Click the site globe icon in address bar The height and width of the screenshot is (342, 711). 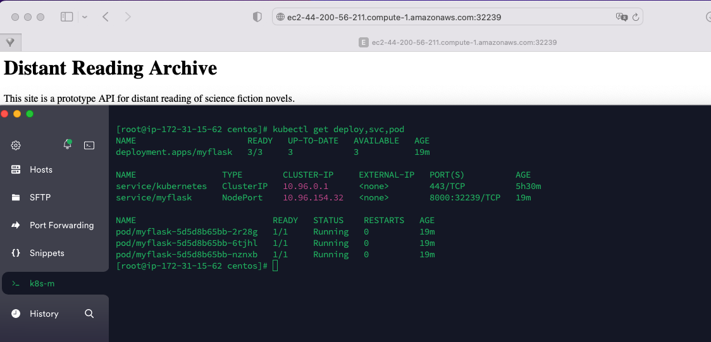click(x=280, y=17)
